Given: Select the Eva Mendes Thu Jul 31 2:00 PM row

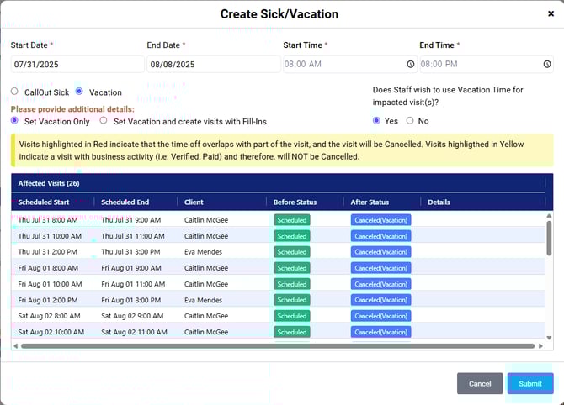Looking at the screenshot, I should click(x=202, y=251).
